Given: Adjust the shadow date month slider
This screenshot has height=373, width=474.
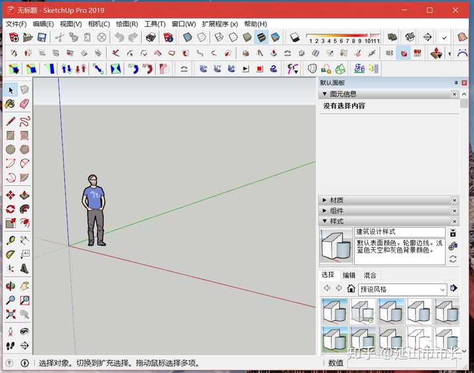Looking at the screenshot, I should click(343, 37).
